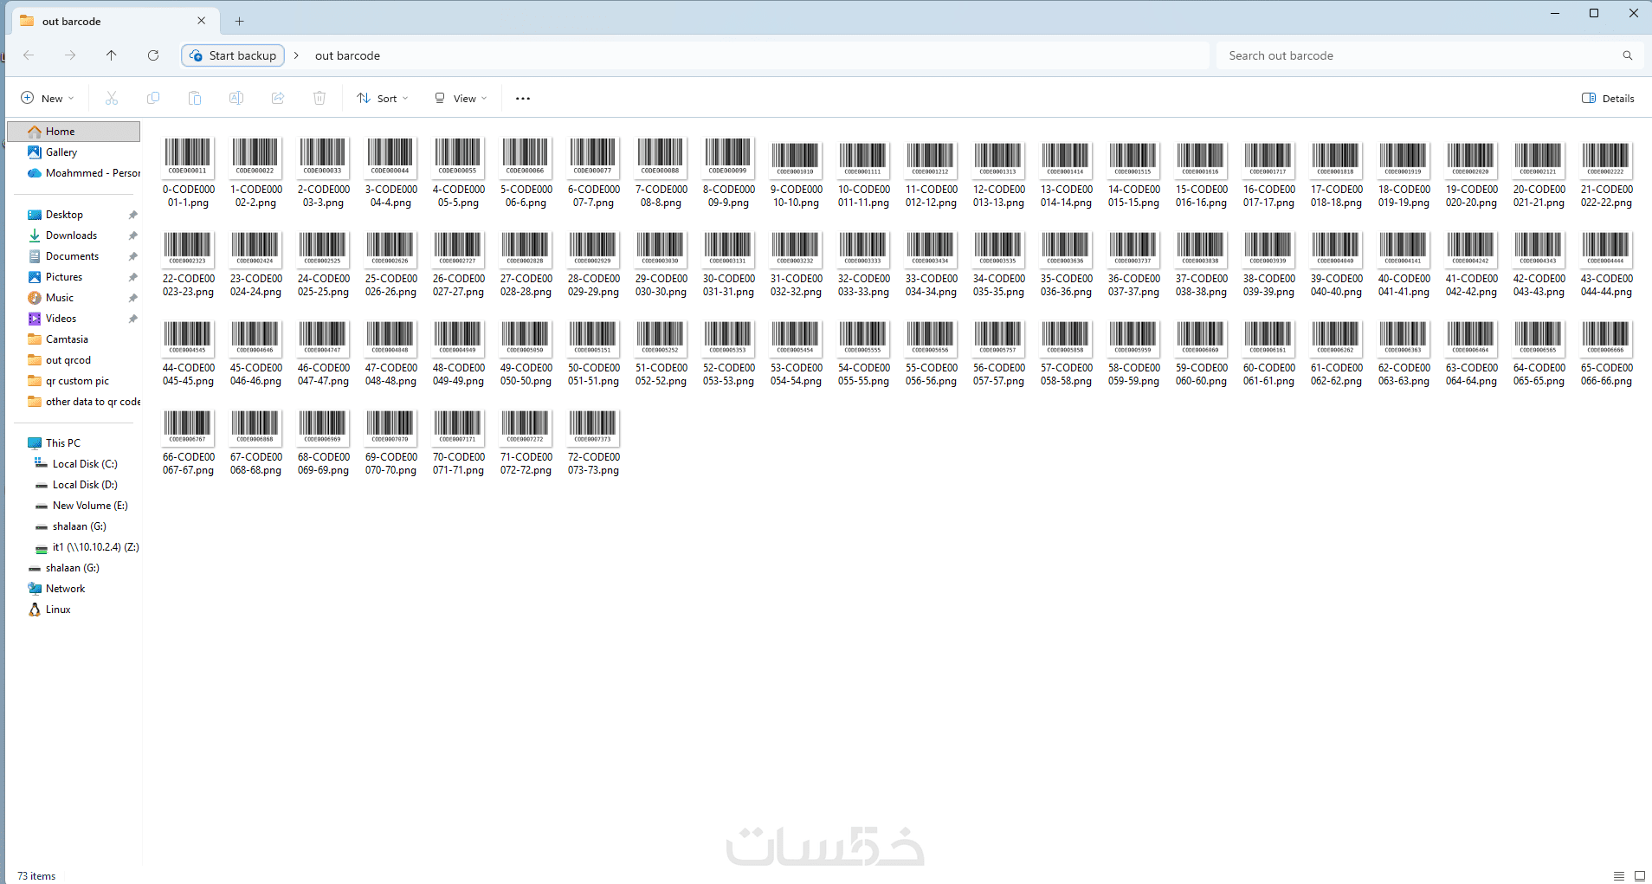Click the search magnifier icon

1628,55
